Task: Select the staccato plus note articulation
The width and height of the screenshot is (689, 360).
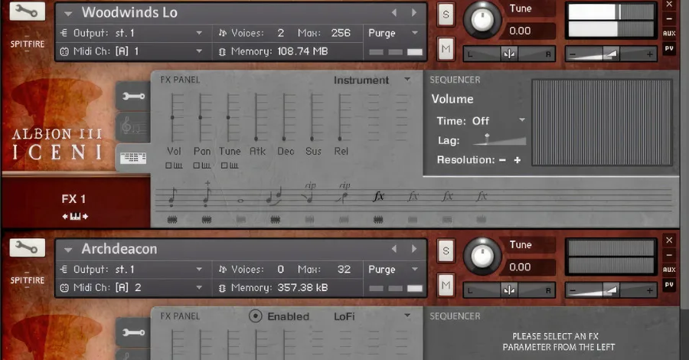Action: point(206,195)
